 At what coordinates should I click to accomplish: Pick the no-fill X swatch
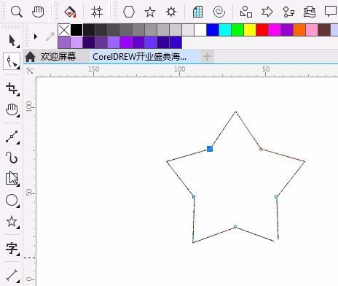coord(64,30)
